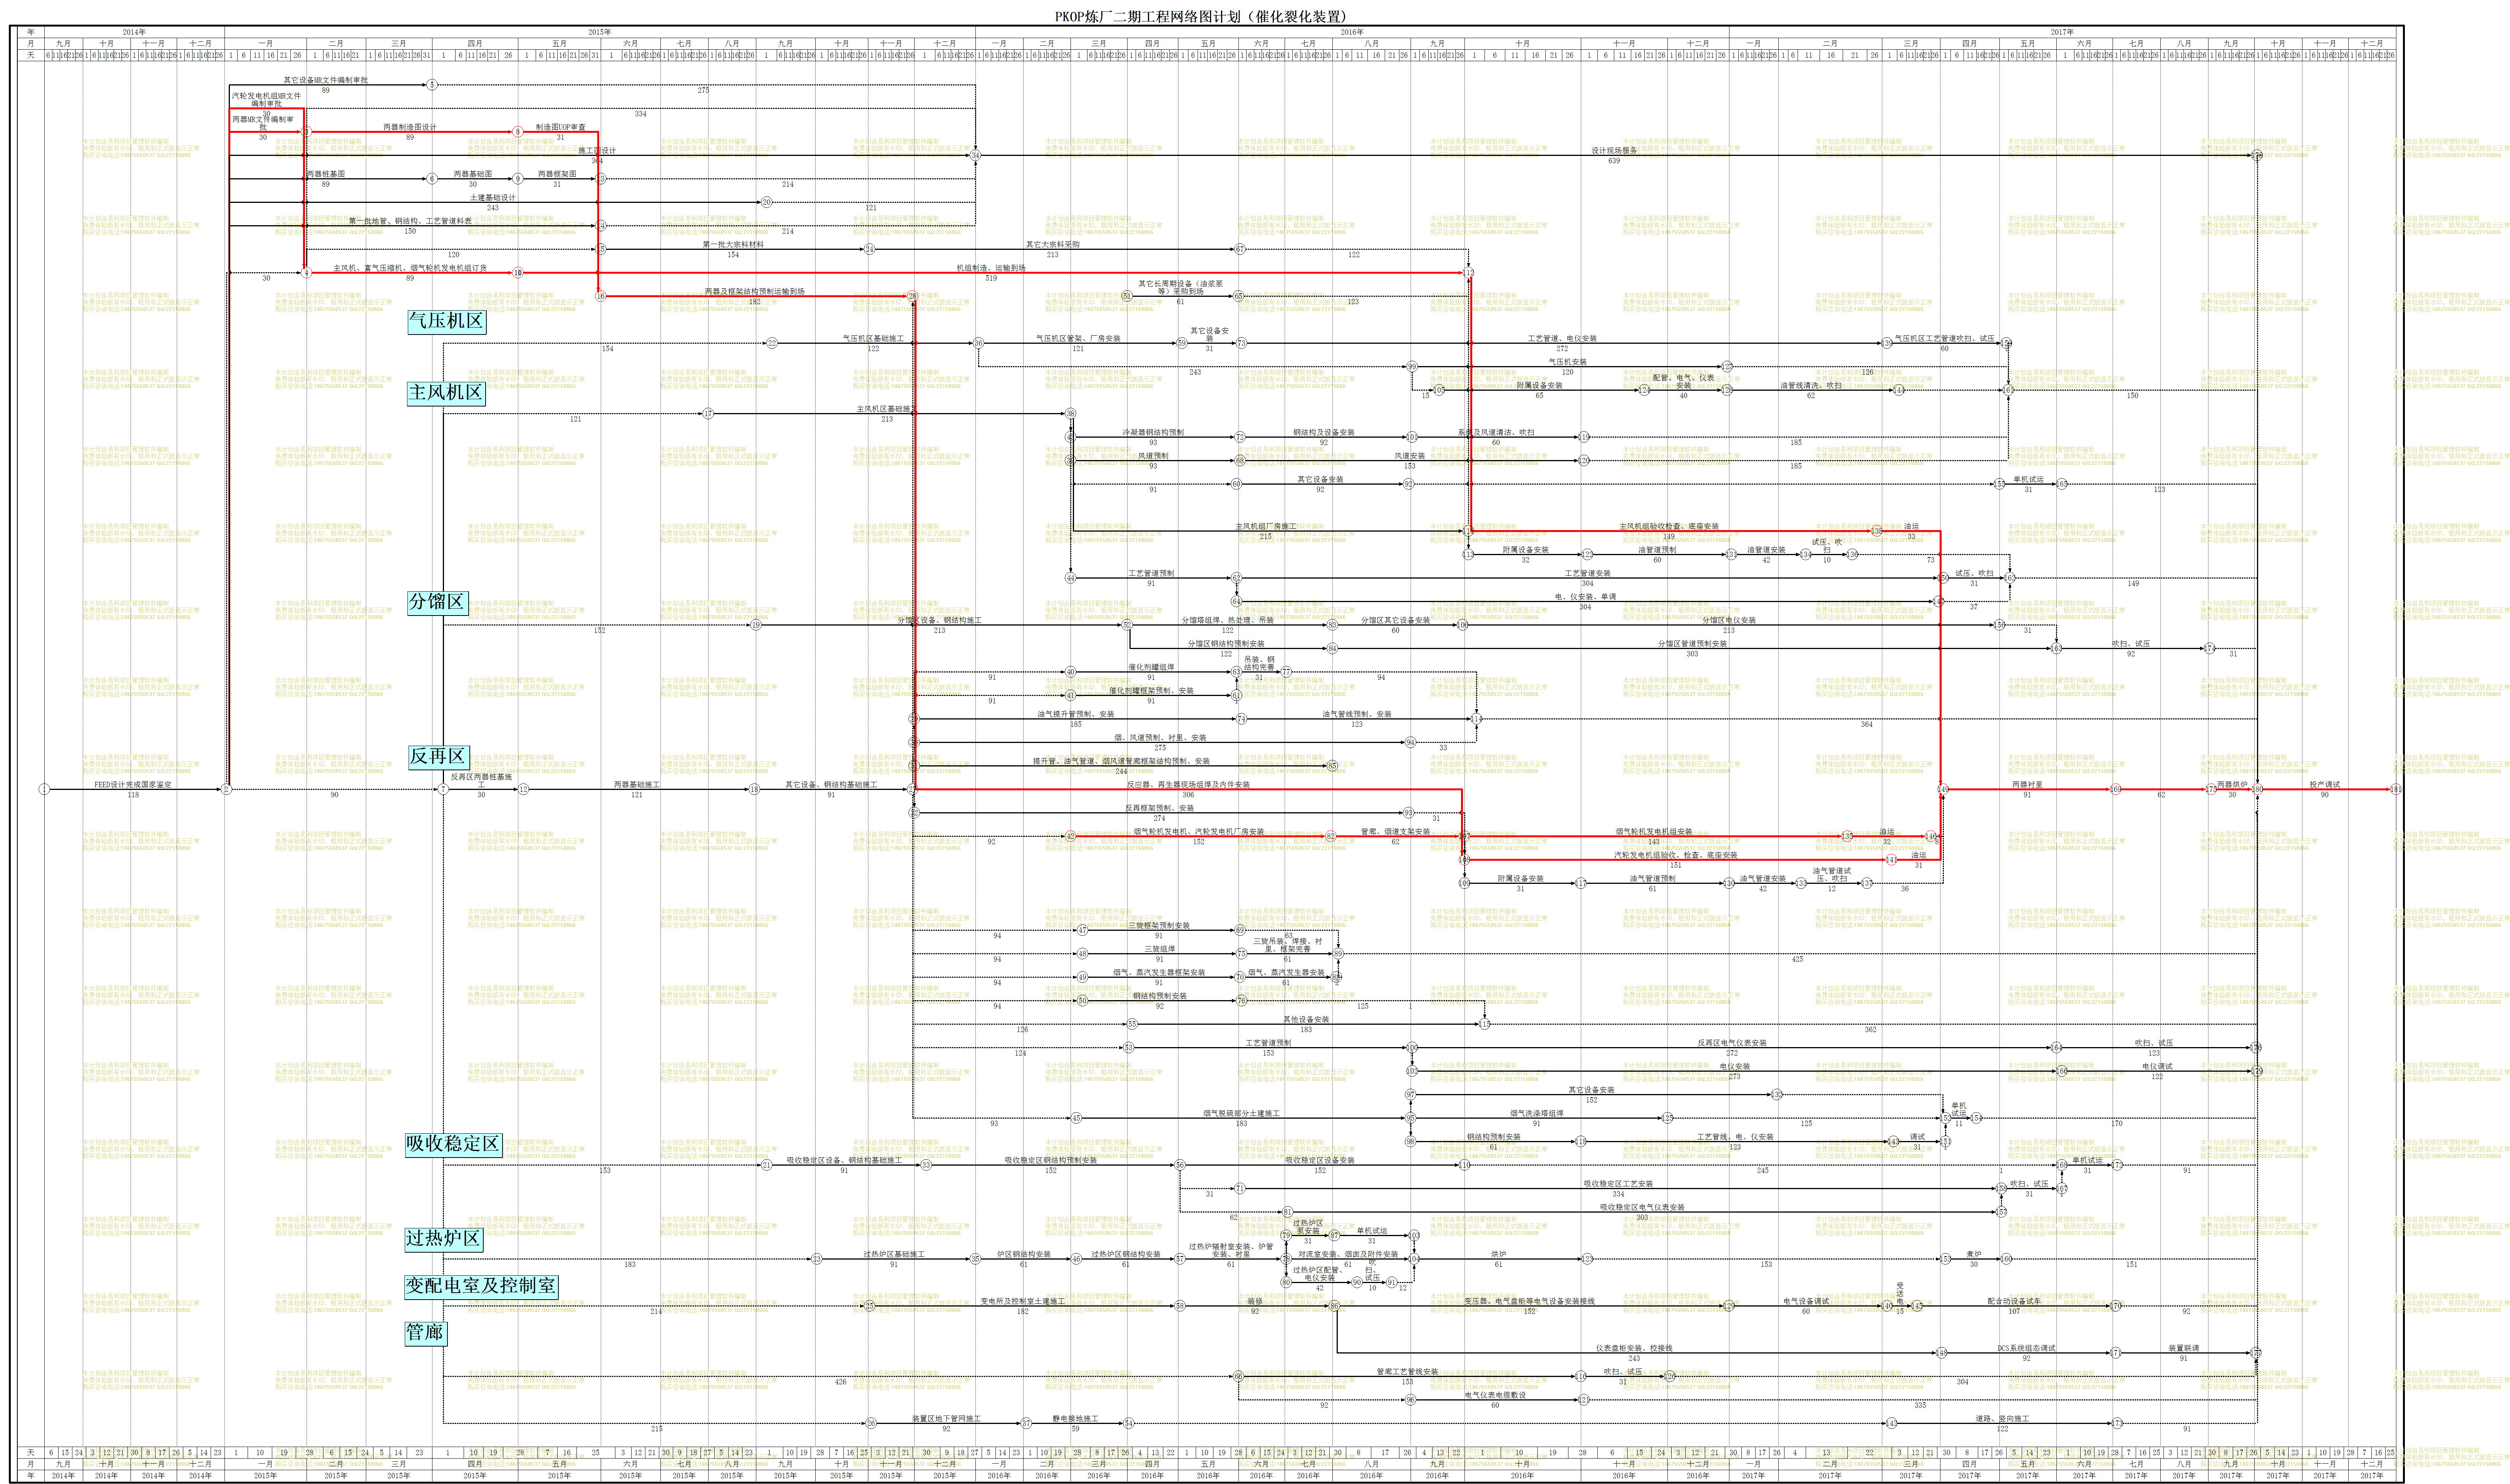
Task: Click the 投产调试 final activity label
Action: coord(2325,784)
